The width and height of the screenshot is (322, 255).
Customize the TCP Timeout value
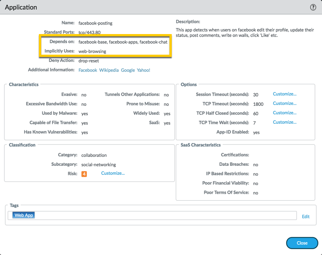(x=284, y=104)
